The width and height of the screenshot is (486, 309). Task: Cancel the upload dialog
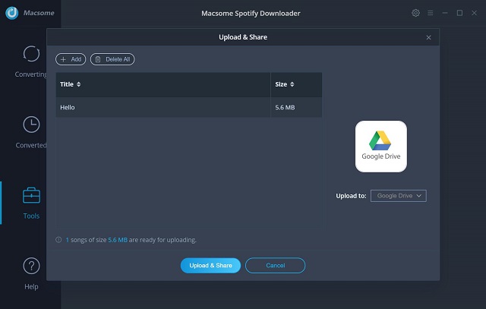[275, 266]
